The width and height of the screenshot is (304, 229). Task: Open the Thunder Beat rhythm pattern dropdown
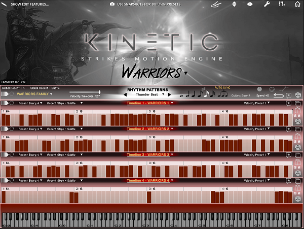pyautogui.click(x=150, y=94)
